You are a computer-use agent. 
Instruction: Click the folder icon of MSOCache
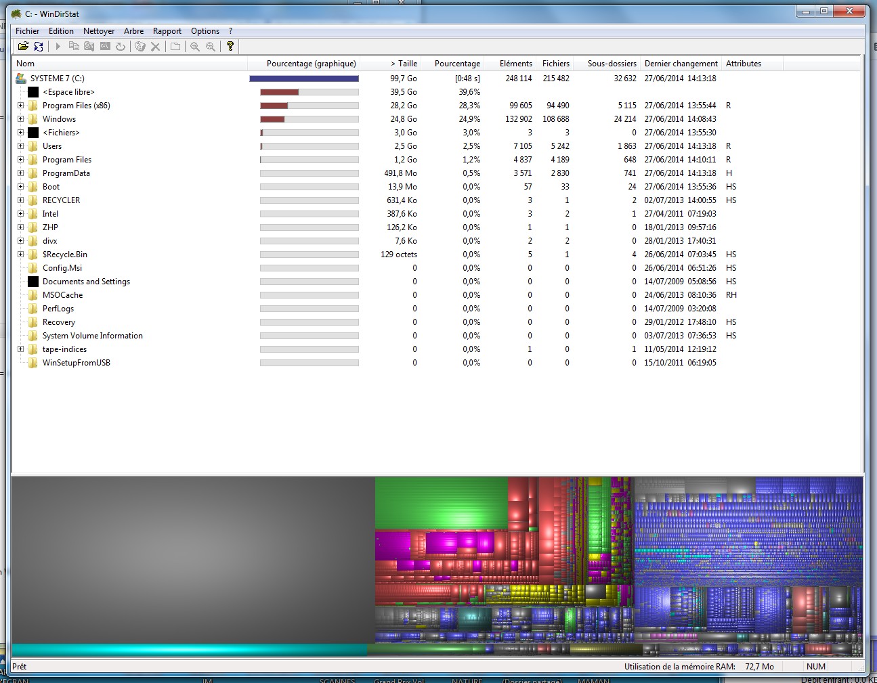(33, 295)
